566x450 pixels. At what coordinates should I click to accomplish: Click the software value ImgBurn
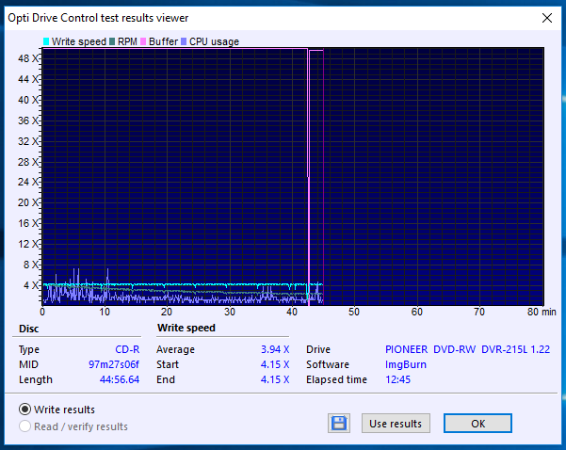tap(406, 364)
